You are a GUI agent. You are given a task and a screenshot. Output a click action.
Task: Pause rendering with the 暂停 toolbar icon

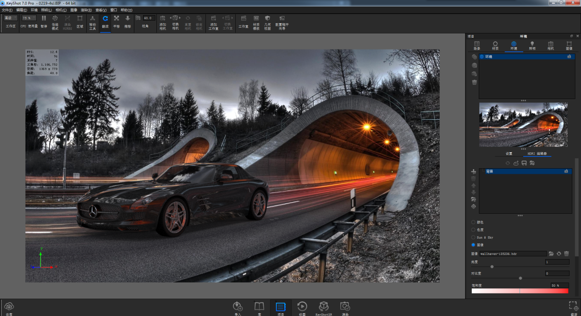coord(44,19)
